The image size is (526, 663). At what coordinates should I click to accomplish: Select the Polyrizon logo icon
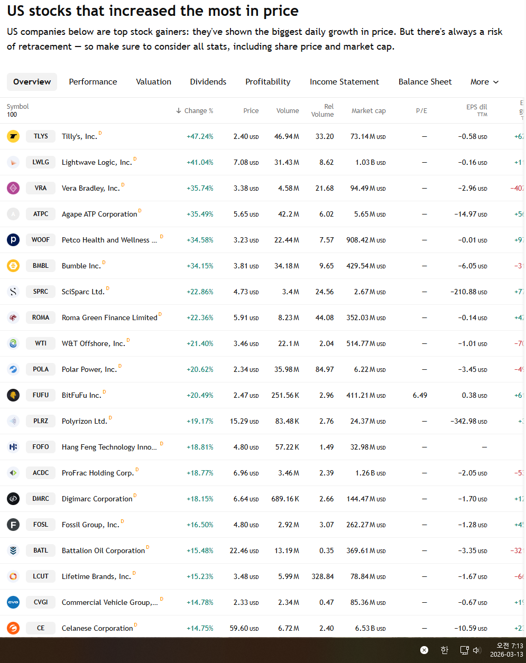pos(13,421)
